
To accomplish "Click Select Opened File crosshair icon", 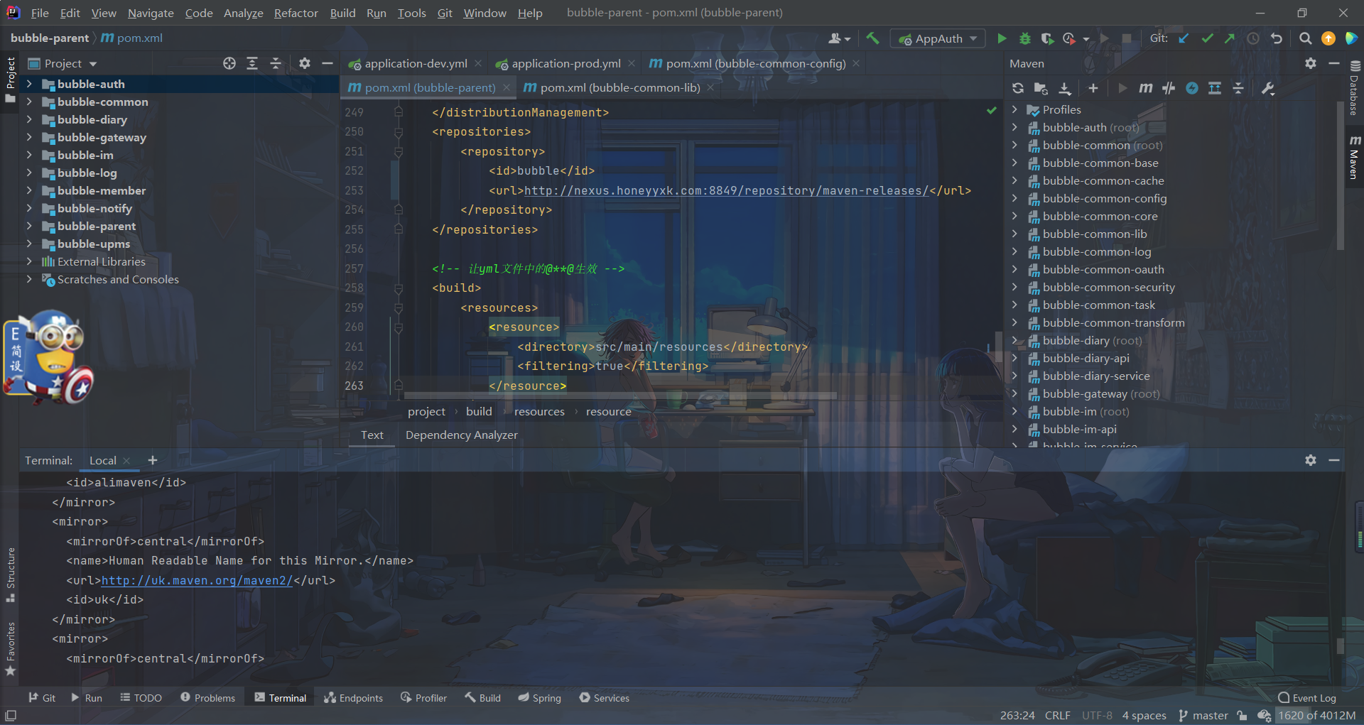I will point(229,63).
